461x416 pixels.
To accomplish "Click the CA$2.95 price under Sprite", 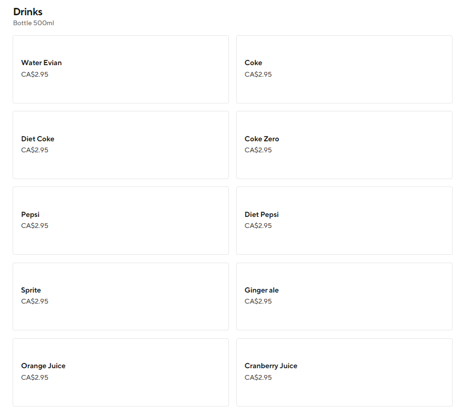I will coord(35,301).
